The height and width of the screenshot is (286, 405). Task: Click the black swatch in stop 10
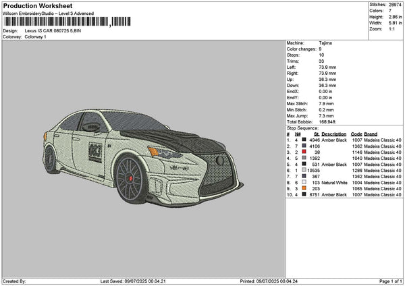304,195
